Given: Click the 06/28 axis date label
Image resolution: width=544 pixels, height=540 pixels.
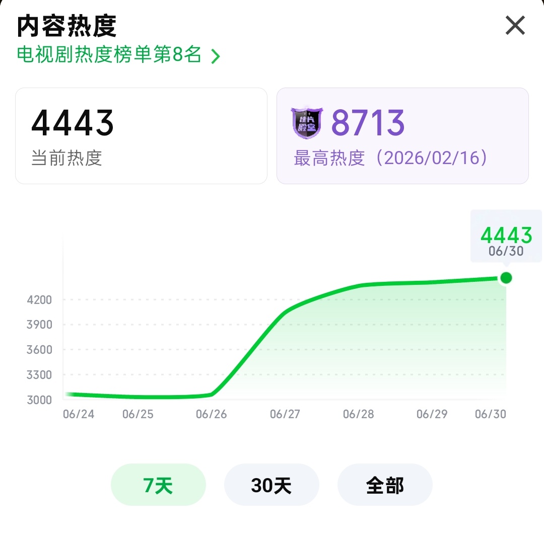Looking at the screenshot, I should point(359,414).
